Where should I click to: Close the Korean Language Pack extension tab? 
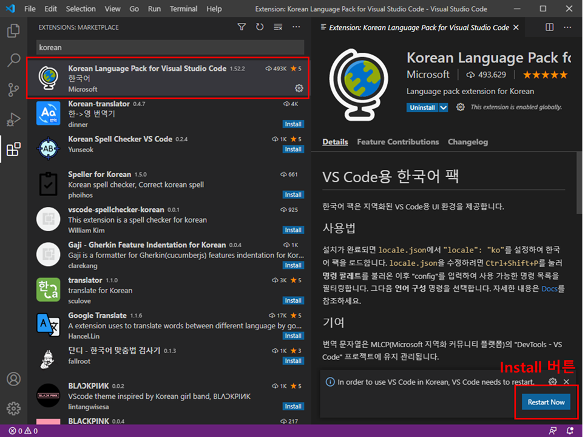click(516, 27)
